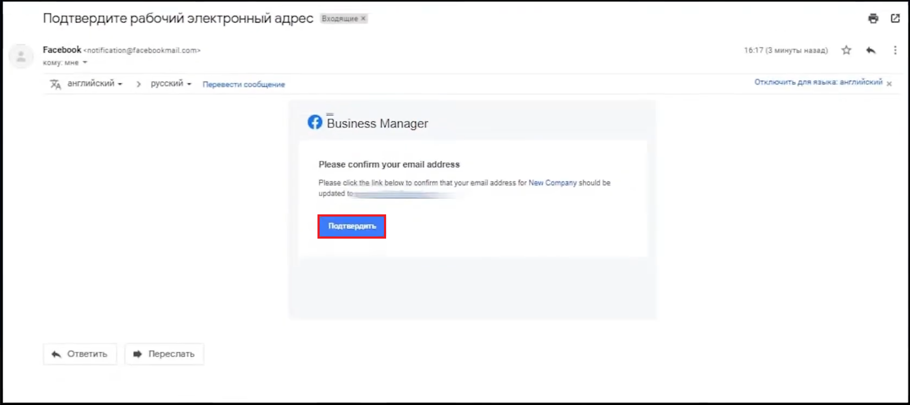Expand the 'кому: мне' recipient details
910x405 pixels.
coord(85,62)
